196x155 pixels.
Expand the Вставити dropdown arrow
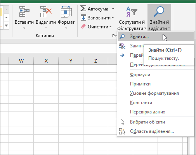[x=24, y=28]
